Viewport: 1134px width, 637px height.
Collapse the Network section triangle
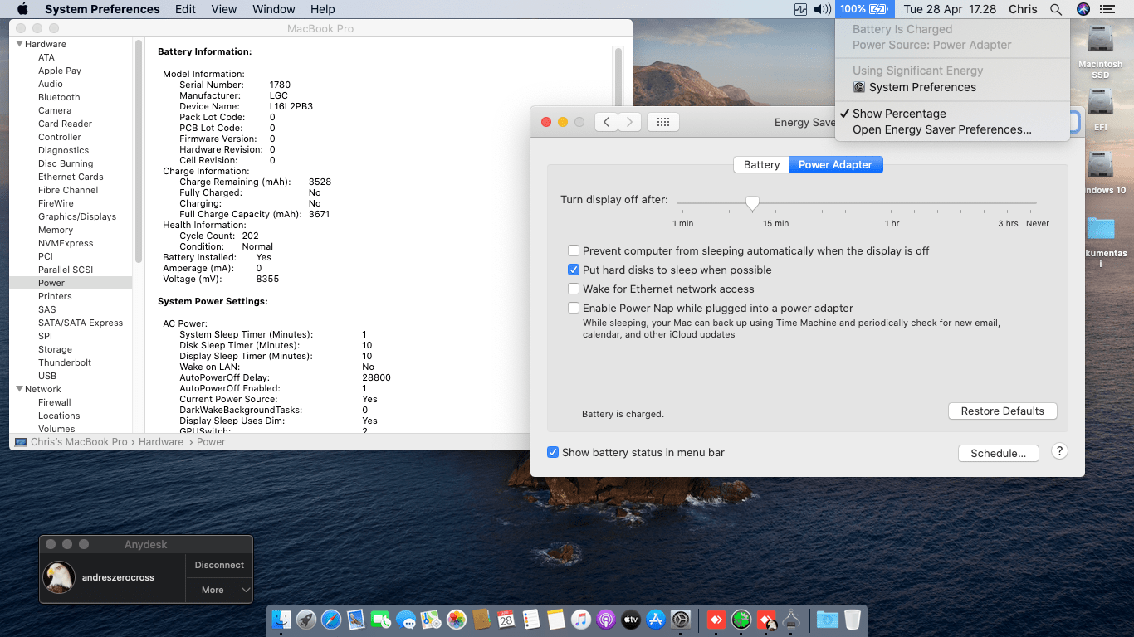[19, 389]
